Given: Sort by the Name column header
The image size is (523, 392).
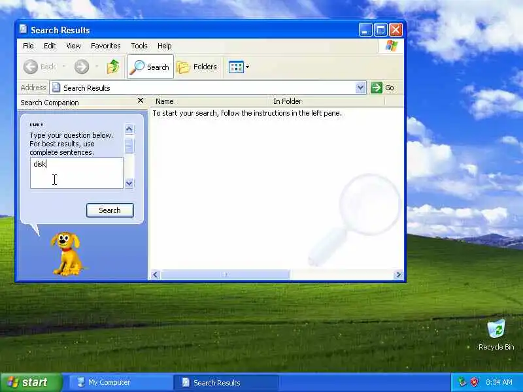Looking at the screenshot, I should point(209,101).
